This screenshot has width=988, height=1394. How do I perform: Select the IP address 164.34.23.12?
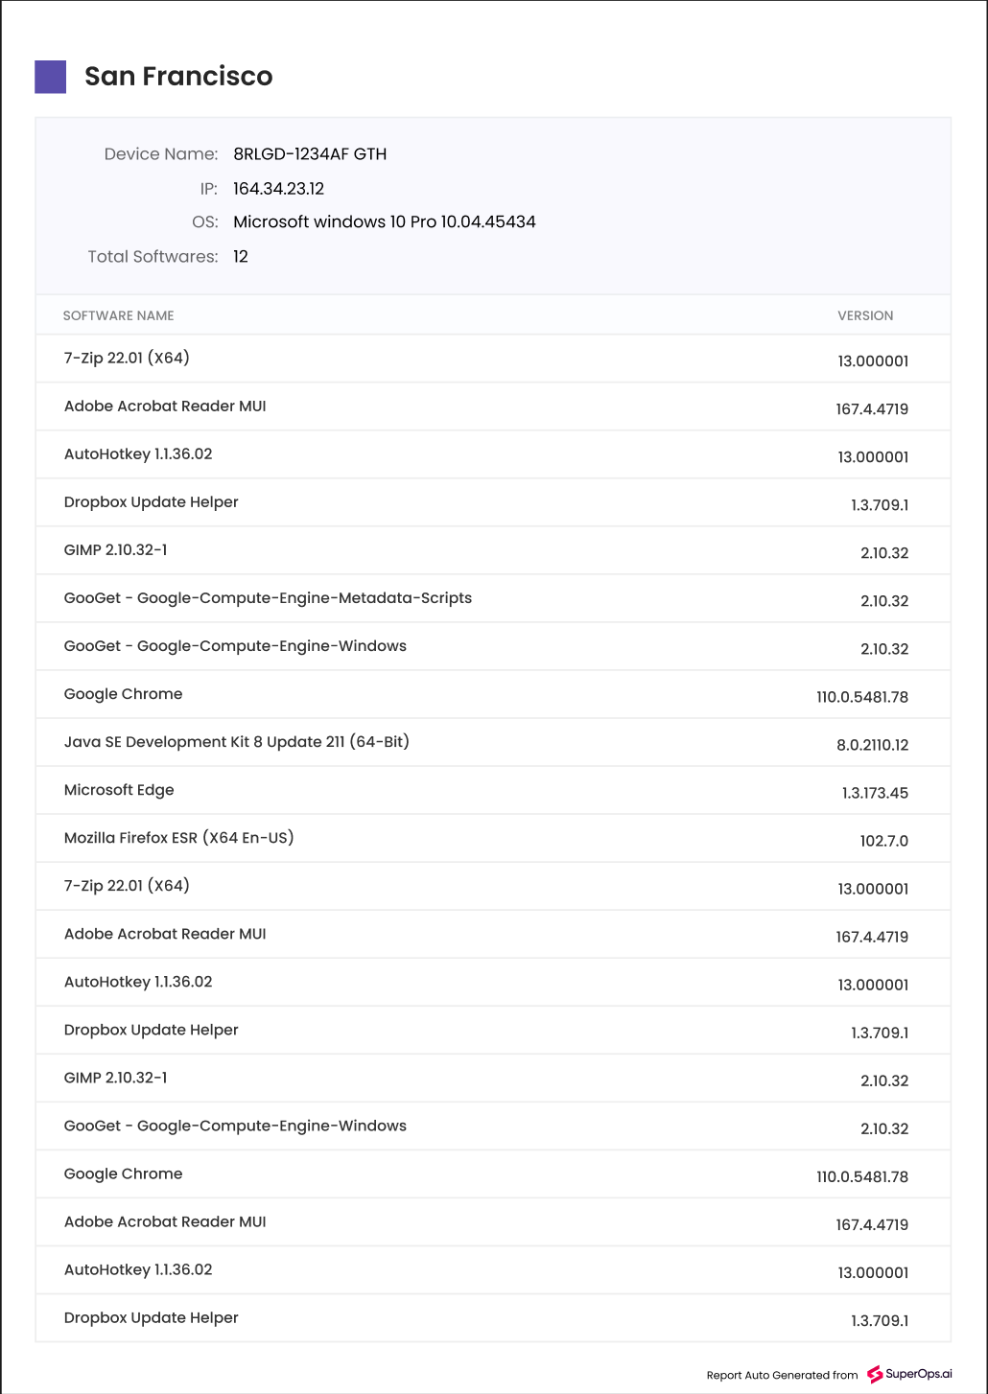[x=279, y=189]
